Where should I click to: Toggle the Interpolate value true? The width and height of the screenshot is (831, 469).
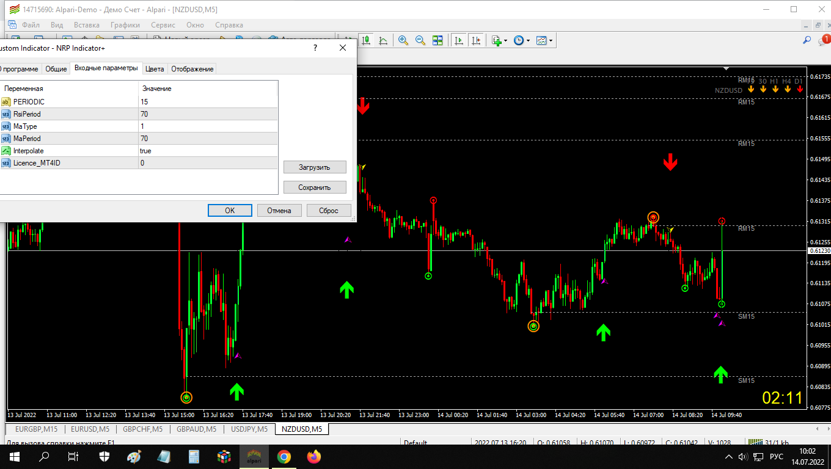[x=208, y=151]
